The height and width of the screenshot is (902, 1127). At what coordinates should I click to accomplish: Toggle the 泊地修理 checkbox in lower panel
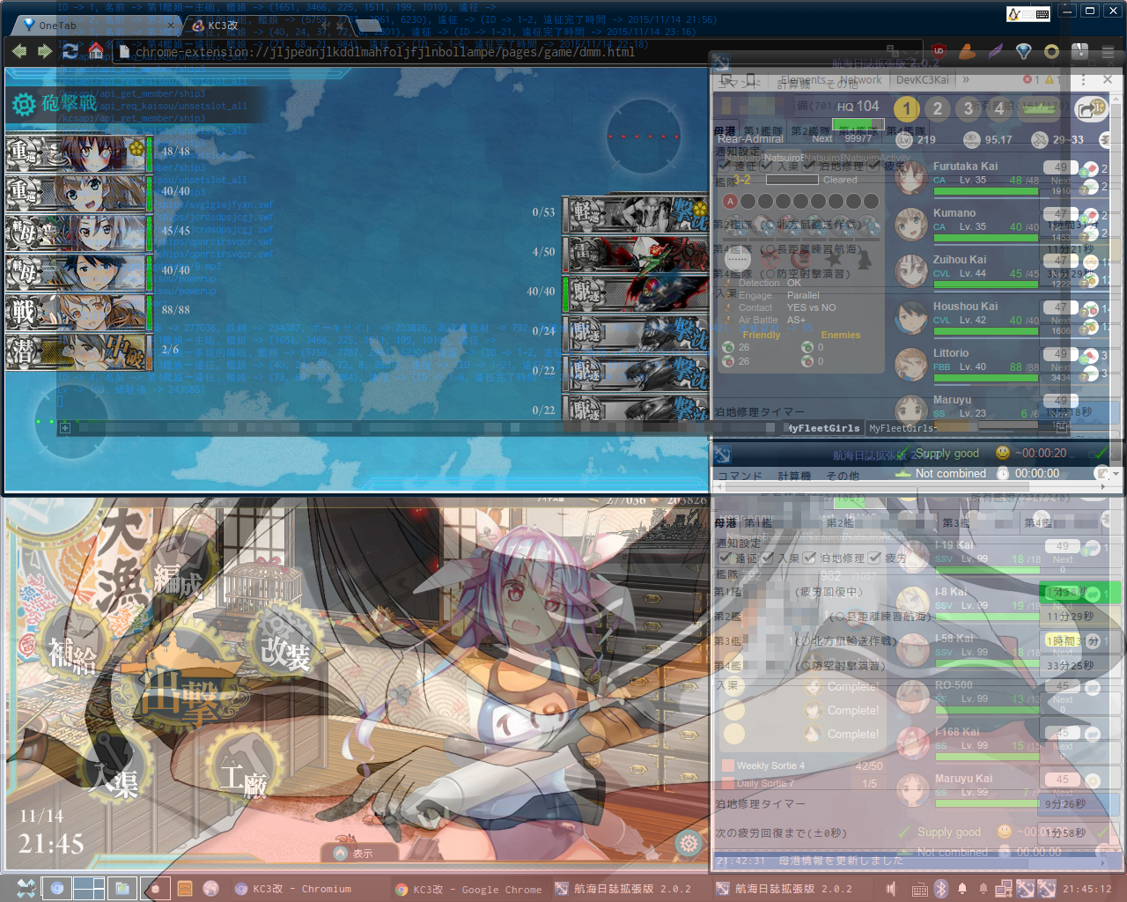click(809, 558)
